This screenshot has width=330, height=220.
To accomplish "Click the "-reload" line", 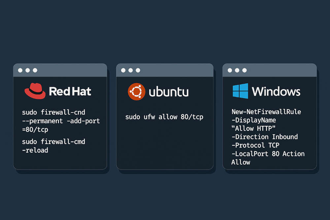I will pos(35,150).
